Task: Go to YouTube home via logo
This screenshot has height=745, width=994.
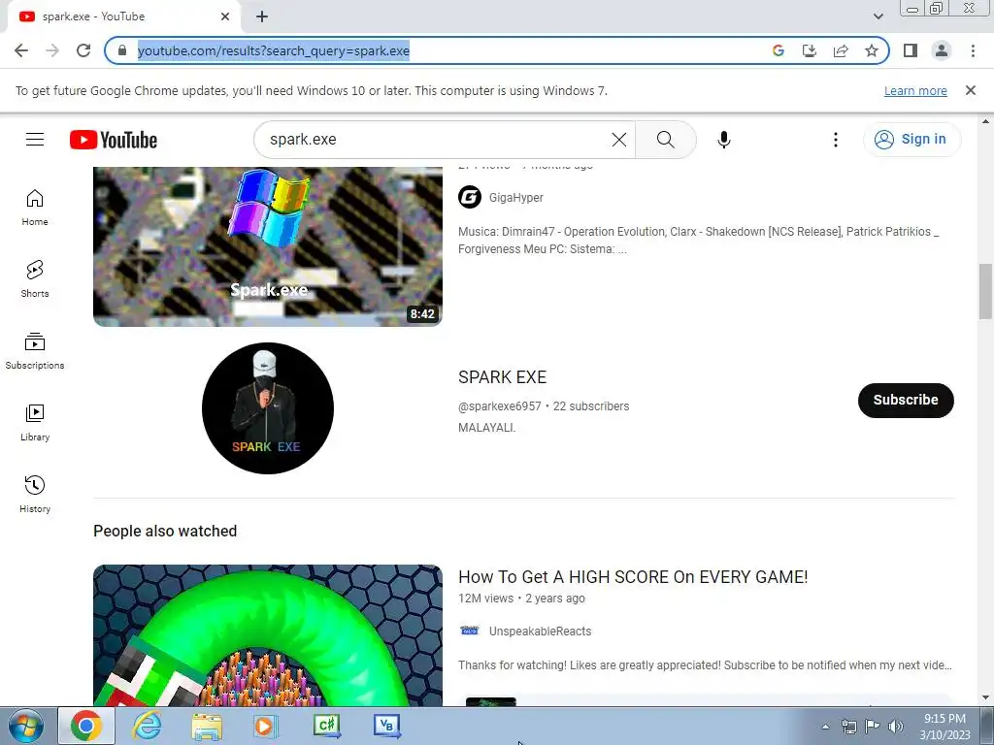Action: 114,140
